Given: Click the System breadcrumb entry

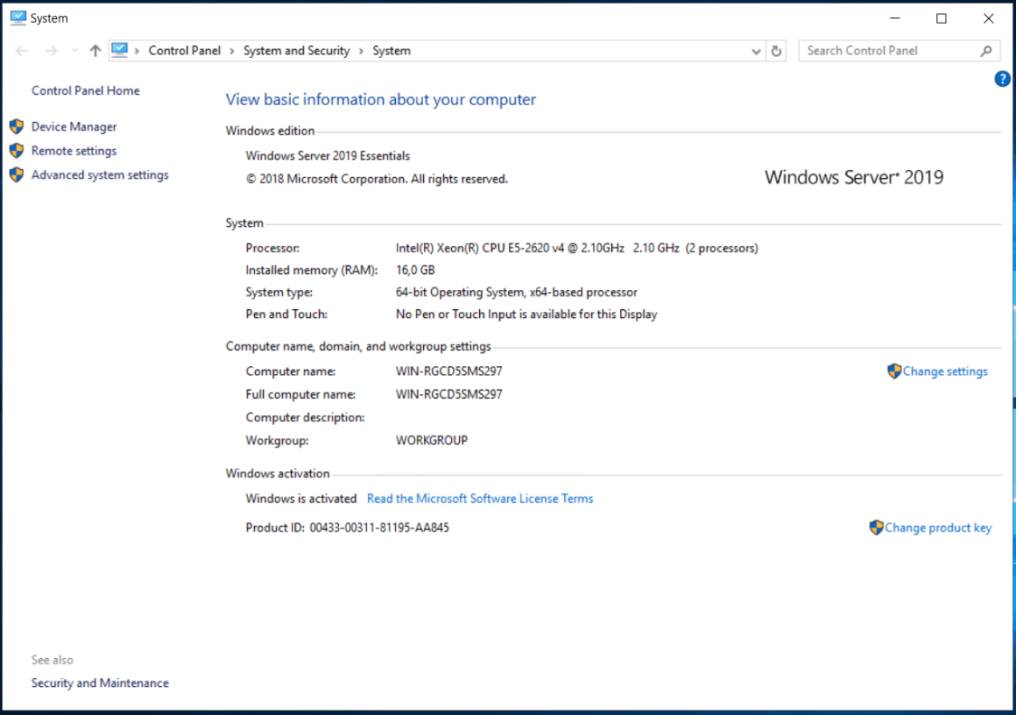Looking at the screenshot, I should tap(391, 51).
